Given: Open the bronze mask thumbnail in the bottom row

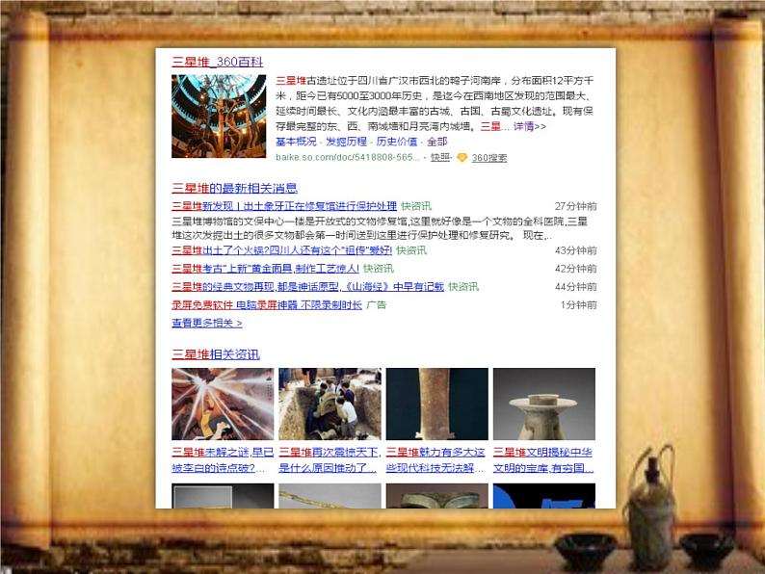Looking at the screenshot, I should pyautogui.click(x=437, y=496).
